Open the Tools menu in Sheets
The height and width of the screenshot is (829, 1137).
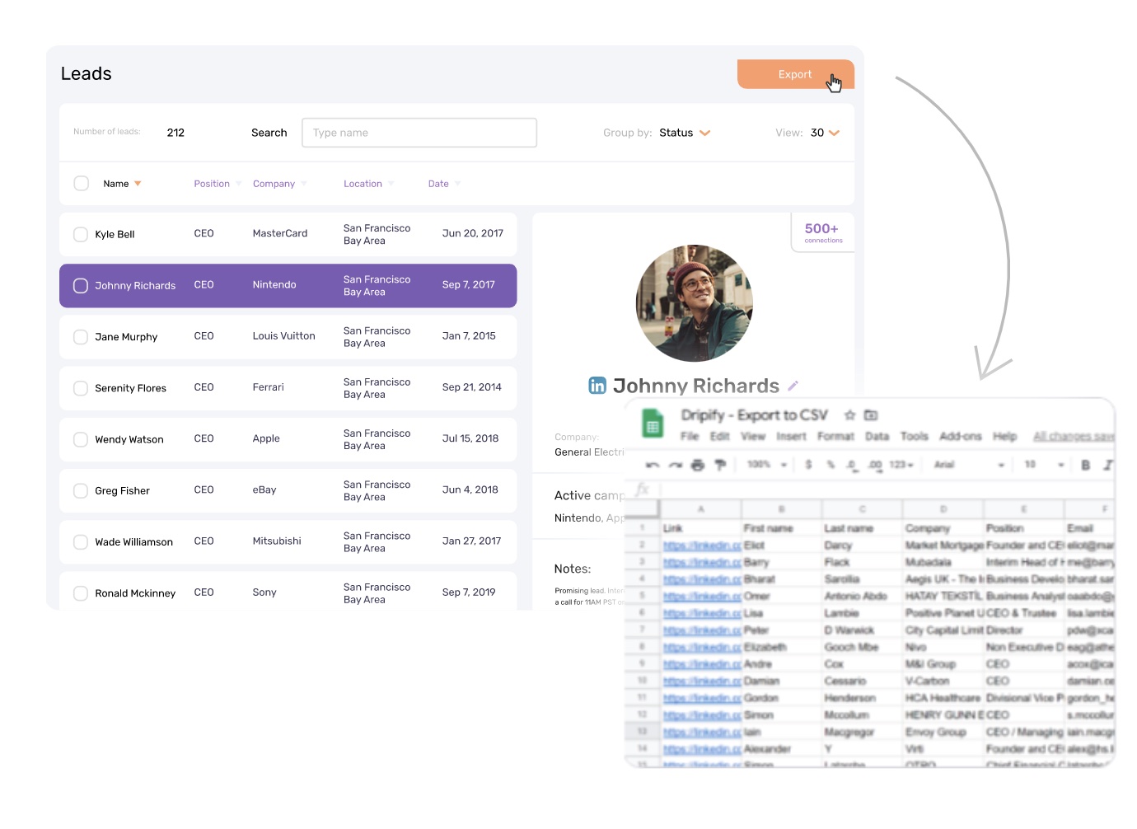914,436
